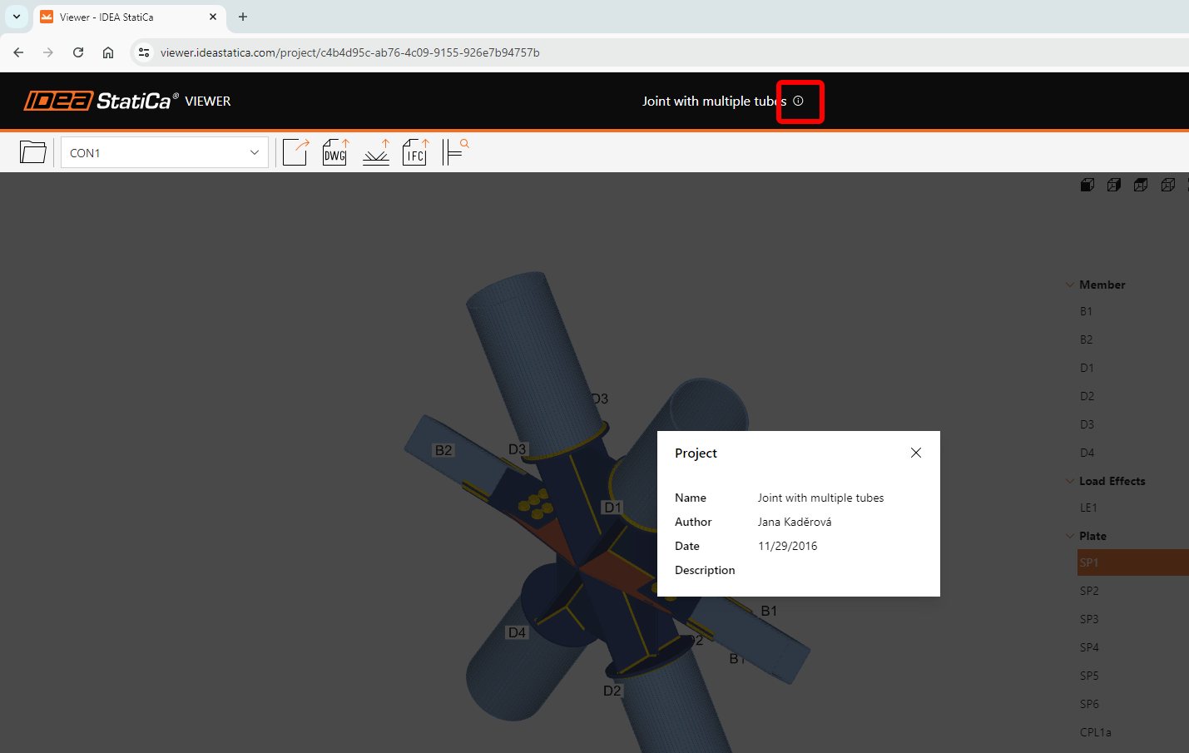Select the solid cube view mode icon
Screen dimensions: 1189x753
tap(1087, 184)
